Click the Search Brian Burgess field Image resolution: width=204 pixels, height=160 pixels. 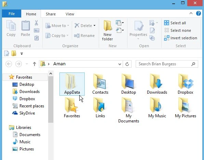click(x=167, y=64)
